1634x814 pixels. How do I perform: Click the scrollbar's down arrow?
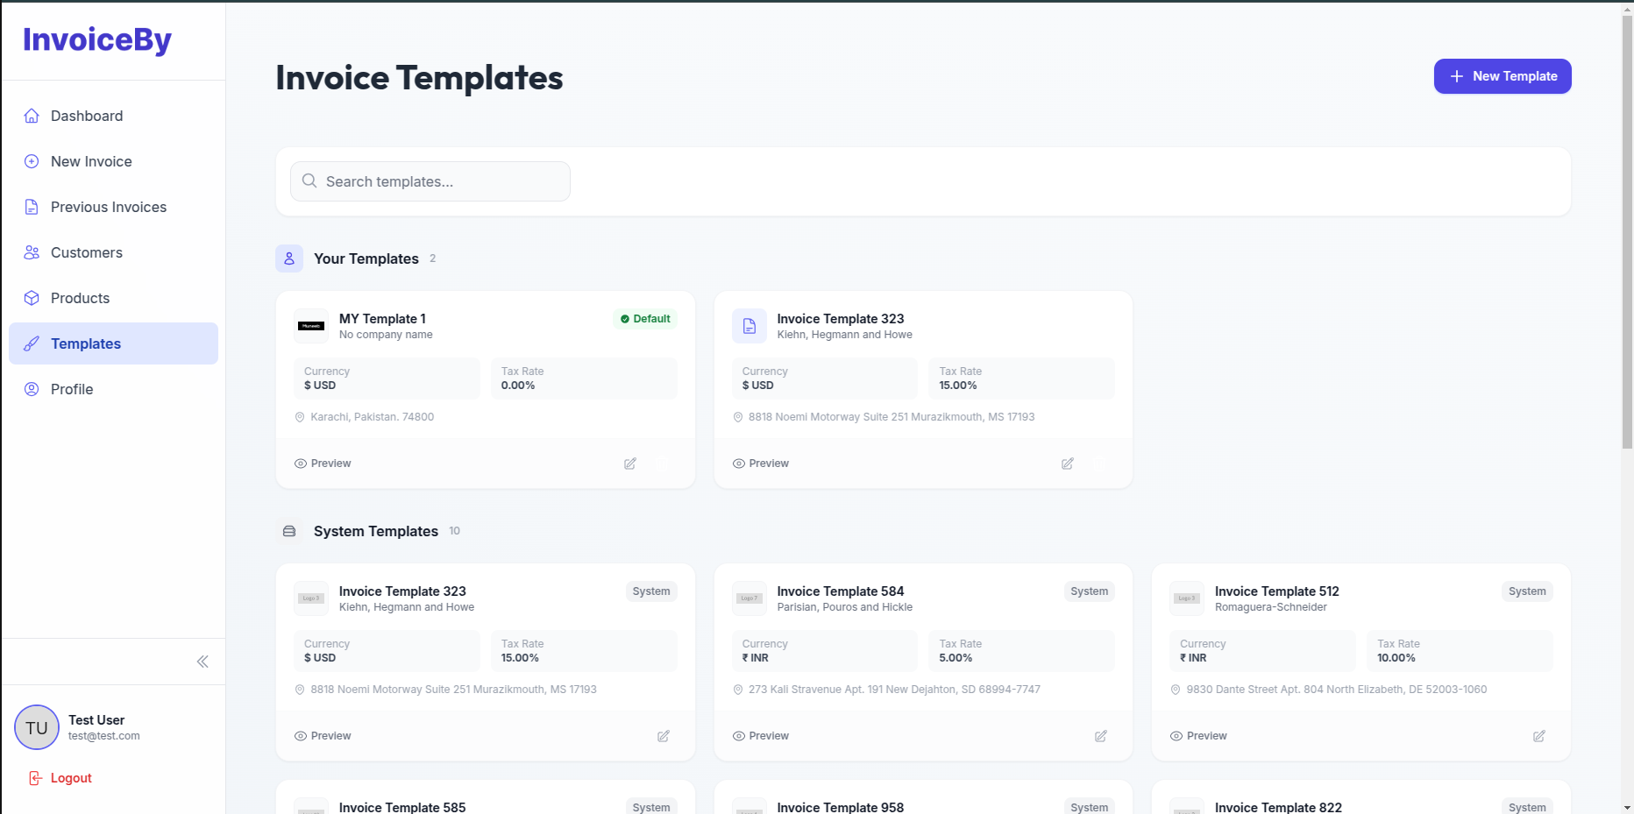pos(1627,807)
